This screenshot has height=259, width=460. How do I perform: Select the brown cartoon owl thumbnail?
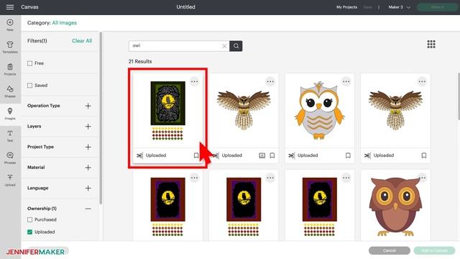click(x=395, y=206)
